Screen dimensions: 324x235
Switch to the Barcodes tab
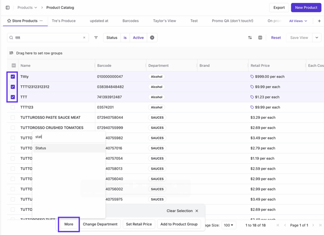tap(131, 21)
